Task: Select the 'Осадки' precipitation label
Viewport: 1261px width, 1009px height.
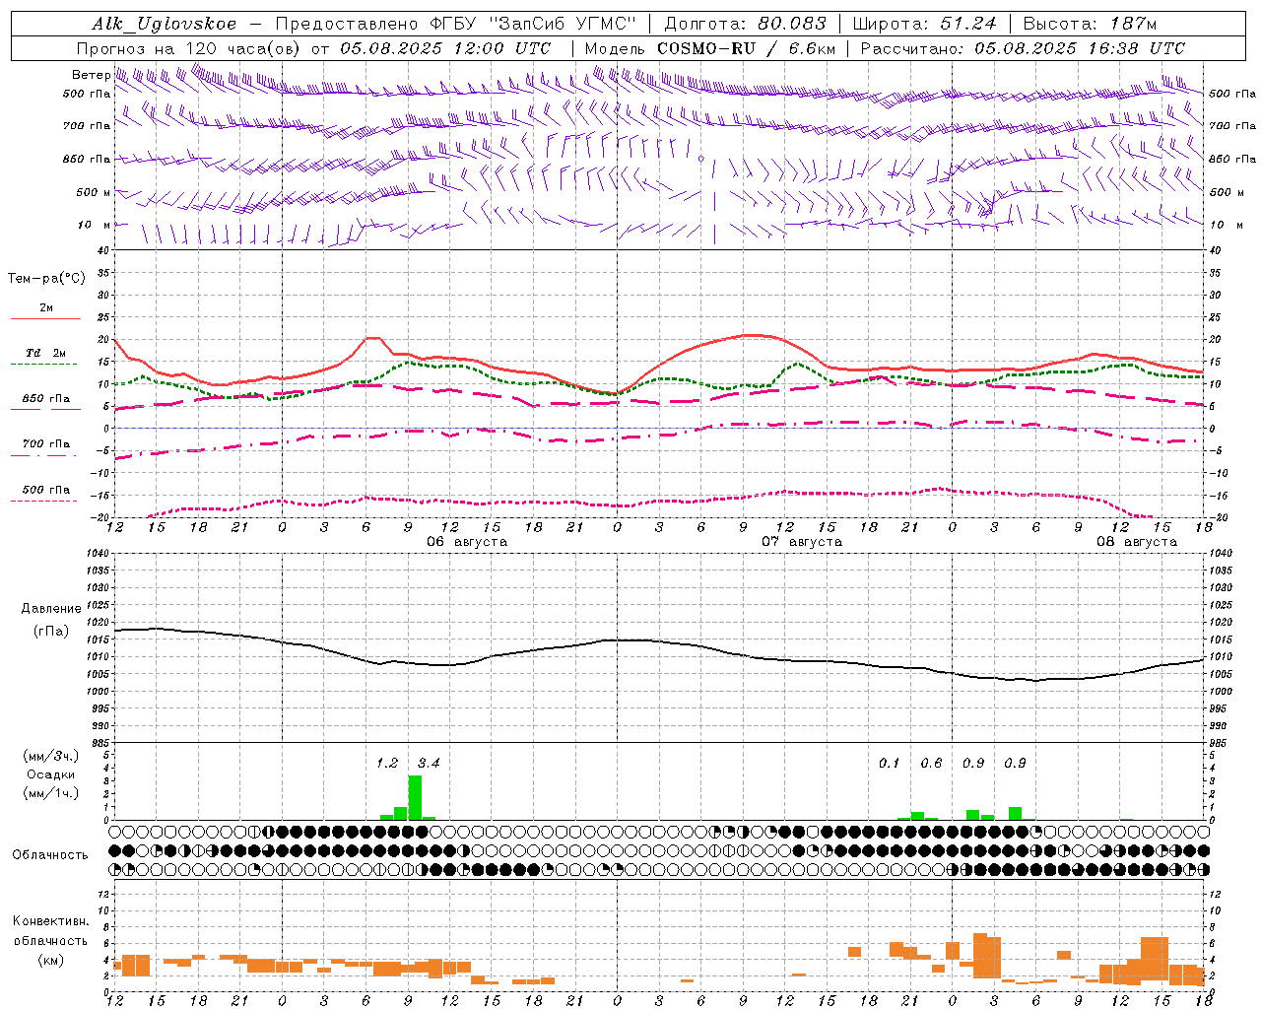Action: click(51, 774)
